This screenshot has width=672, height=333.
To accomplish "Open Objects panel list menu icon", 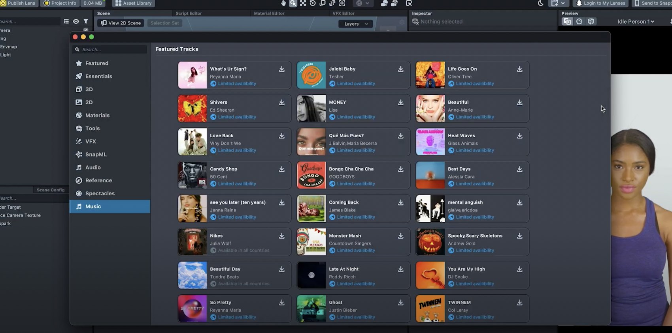I will coord(66,21).
